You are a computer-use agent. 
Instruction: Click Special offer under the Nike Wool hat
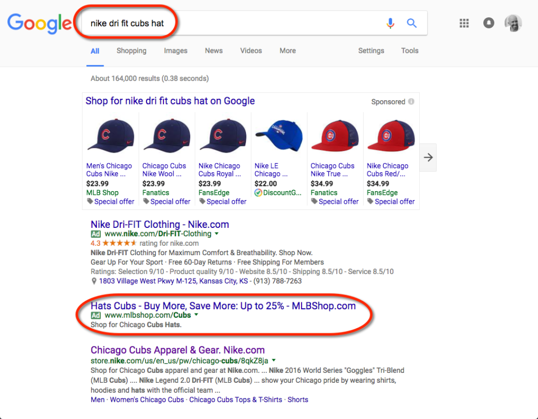(170, 202)
